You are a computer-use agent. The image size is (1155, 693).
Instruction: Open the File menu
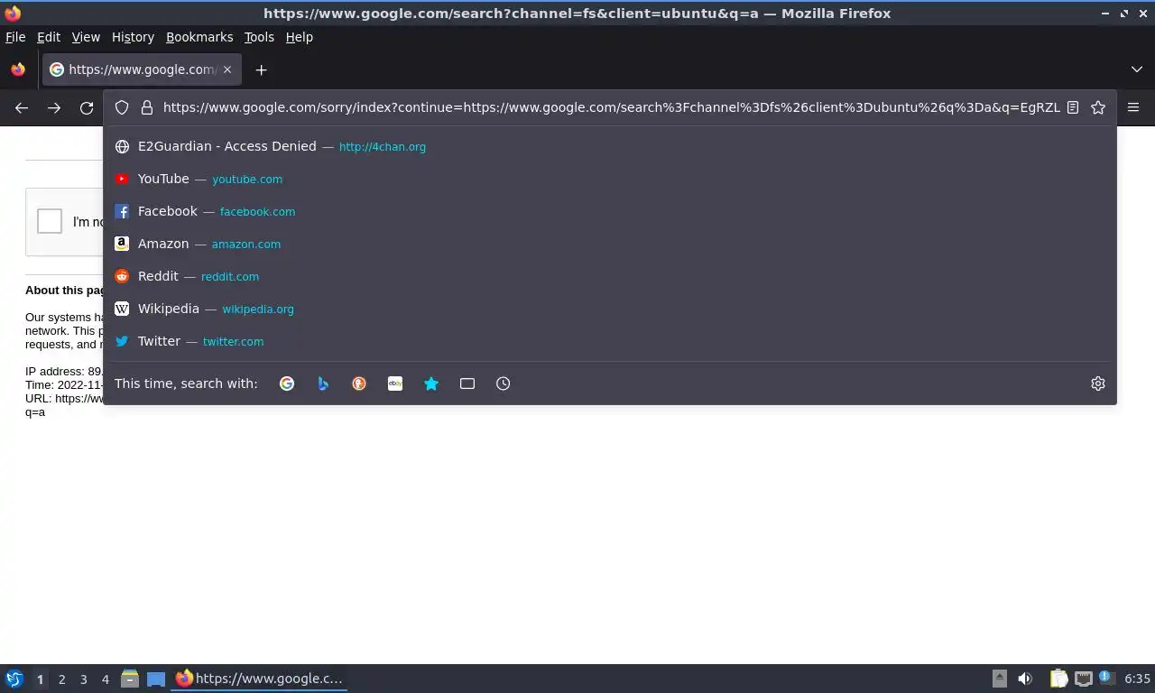[15, 37]
